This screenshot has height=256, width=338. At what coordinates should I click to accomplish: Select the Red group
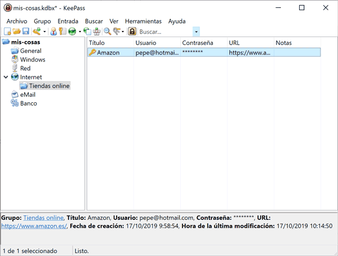(x=25, y=68)
